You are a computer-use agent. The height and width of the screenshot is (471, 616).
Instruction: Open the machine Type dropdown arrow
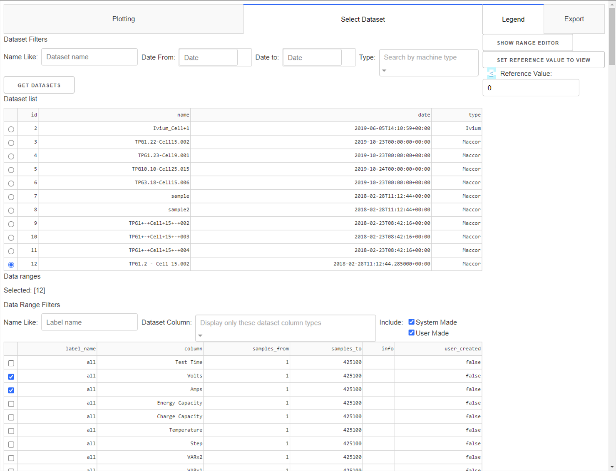tap(384, 71)
